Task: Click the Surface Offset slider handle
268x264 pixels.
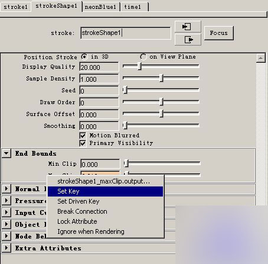Action: coord(161,114)
